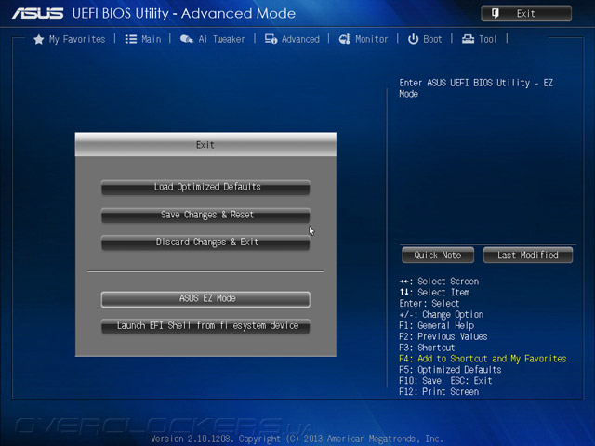Click the Advanced settings icon
Screen dimensions: 595x446
pos(271,39)
